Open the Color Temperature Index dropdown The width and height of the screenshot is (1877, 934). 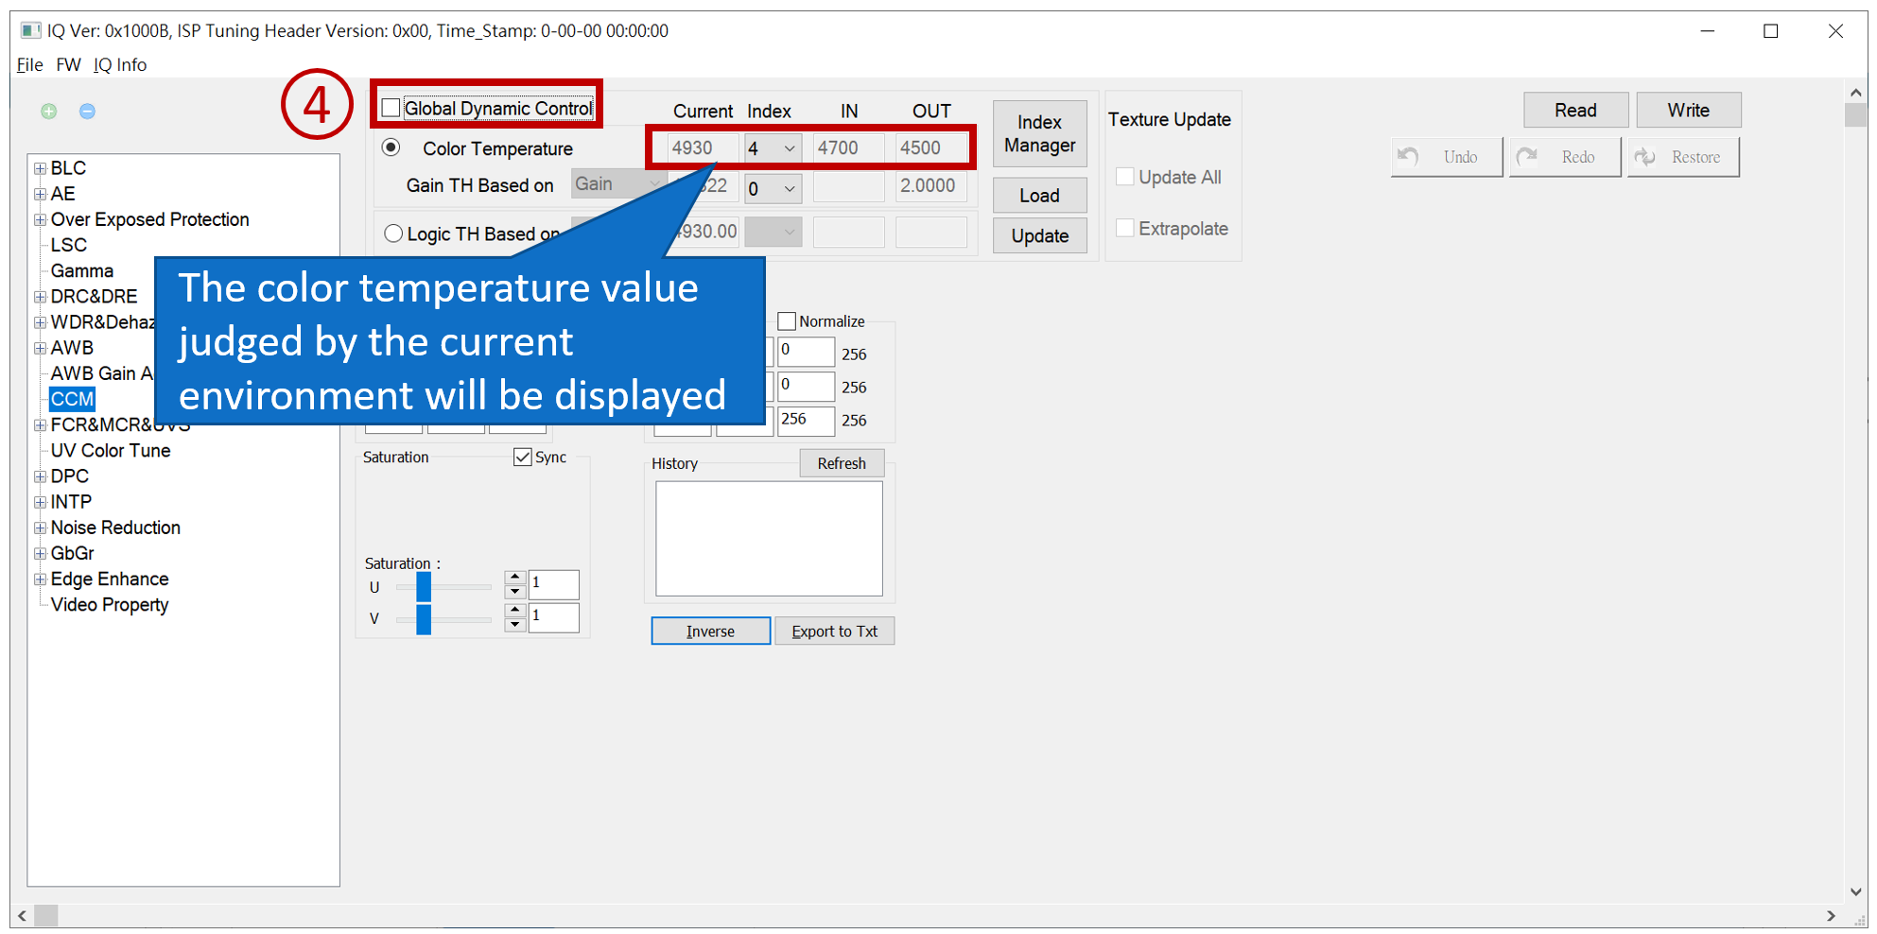point(789,148)
